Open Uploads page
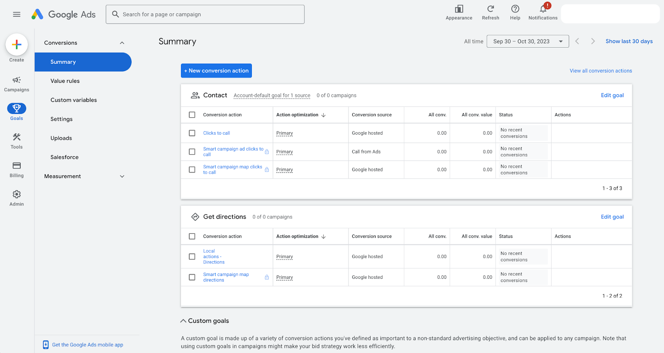The image size is (664, 353). (x=61, y=138)
